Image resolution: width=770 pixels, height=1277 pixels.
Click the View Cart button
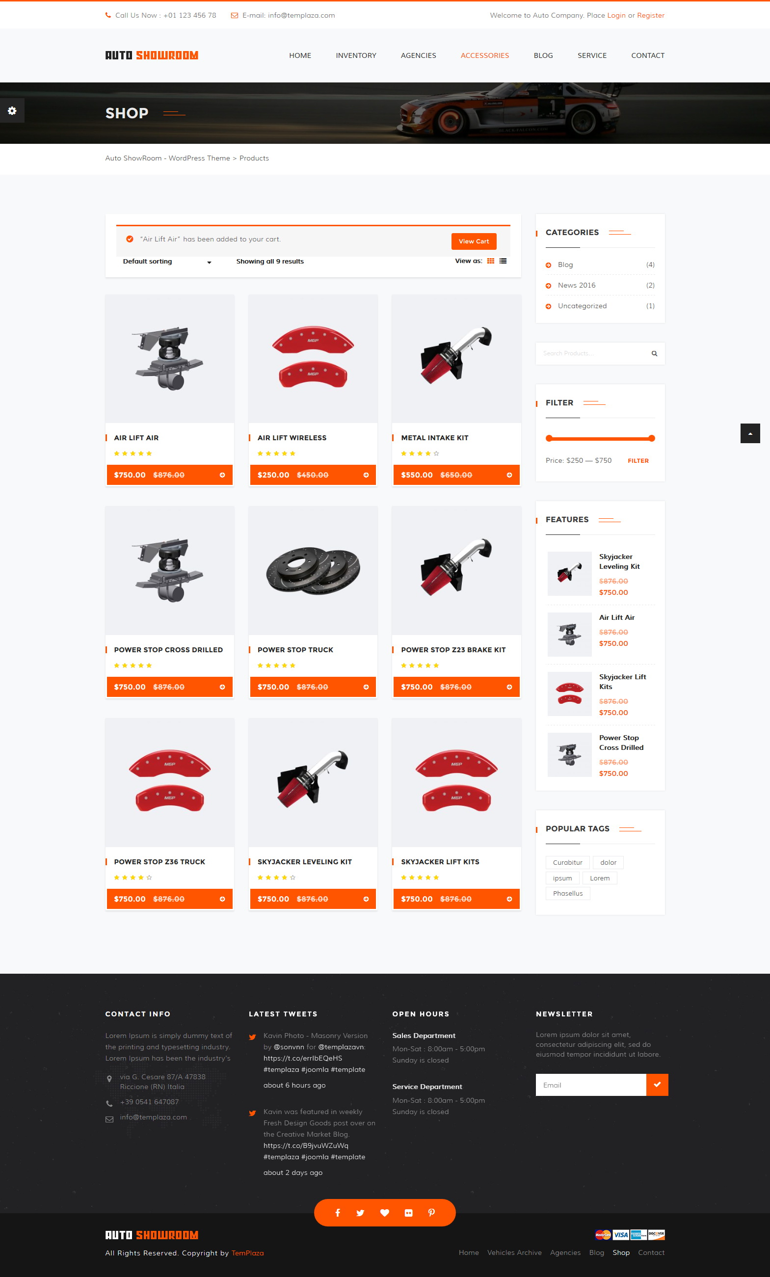[x=474, y=241]
